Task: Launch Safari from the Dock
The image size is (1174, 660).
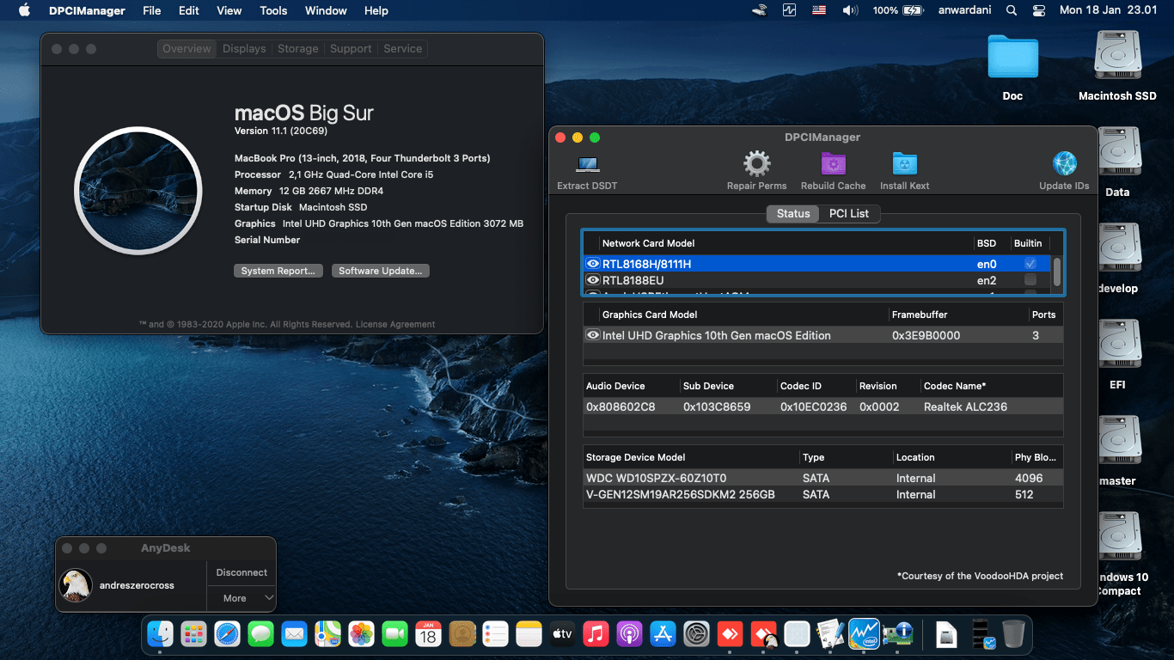Action: (227, 634)
